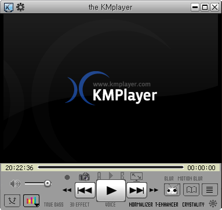
Task: Toggle the Voice filter
Action: click(x=111, y=205)
